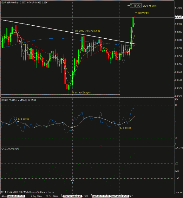Select the RSI(8) 77.1154 indicator label
The image size is (183, 198).
(x=9, y=100)
